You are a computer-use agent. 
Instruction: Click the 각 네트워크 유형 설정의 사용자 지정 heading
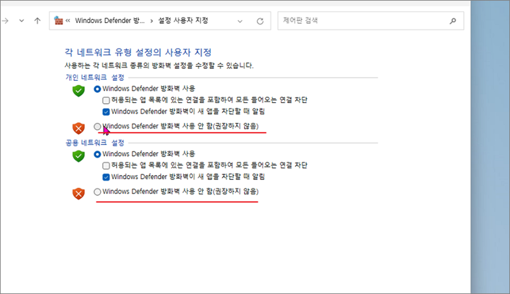point(138,52)
